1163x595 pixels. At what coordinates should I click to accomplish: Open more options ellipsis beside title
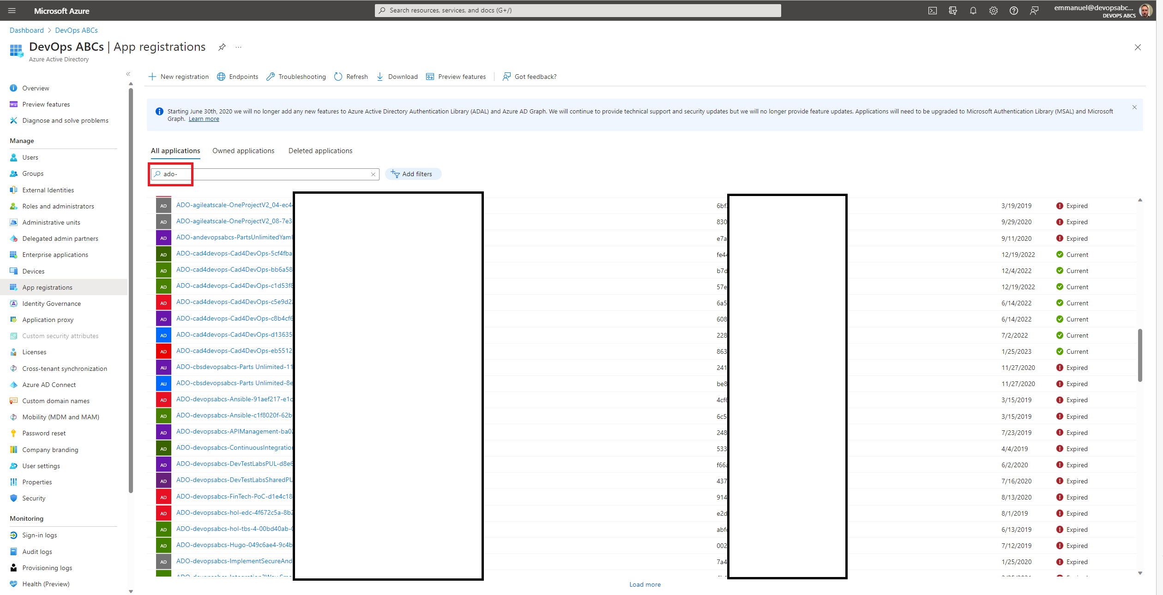pyautogui.click(x=238, y=47)
